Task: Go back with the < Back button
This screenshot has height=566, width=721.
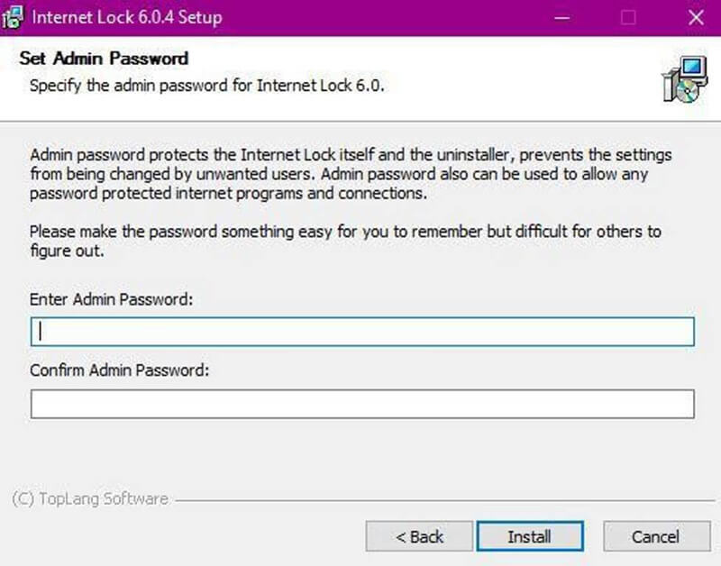Action: (419, 536)
